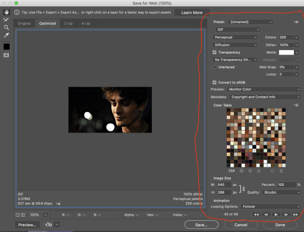Open the Preset dropdown
The image size is (304, 232).
(251, 22)
